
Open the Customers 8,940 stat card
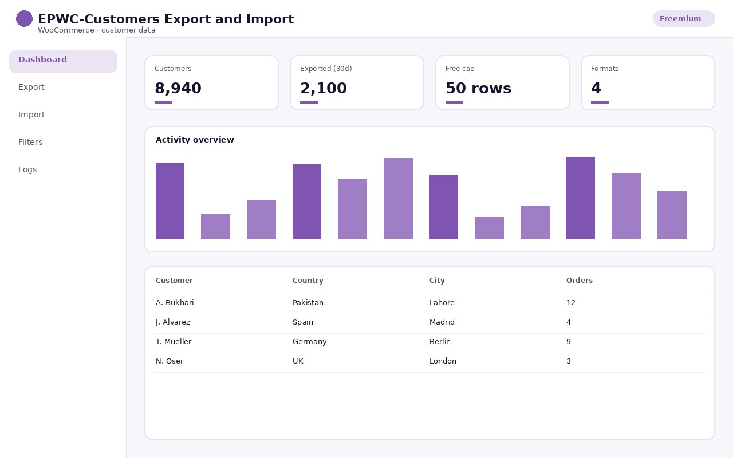pyautogui.click(x=211, y=82)
